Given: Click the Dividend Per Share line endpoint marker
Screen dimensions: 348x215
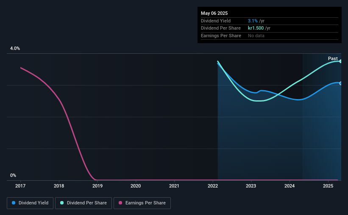Looking at the screenshot, I should pos(341,61).
